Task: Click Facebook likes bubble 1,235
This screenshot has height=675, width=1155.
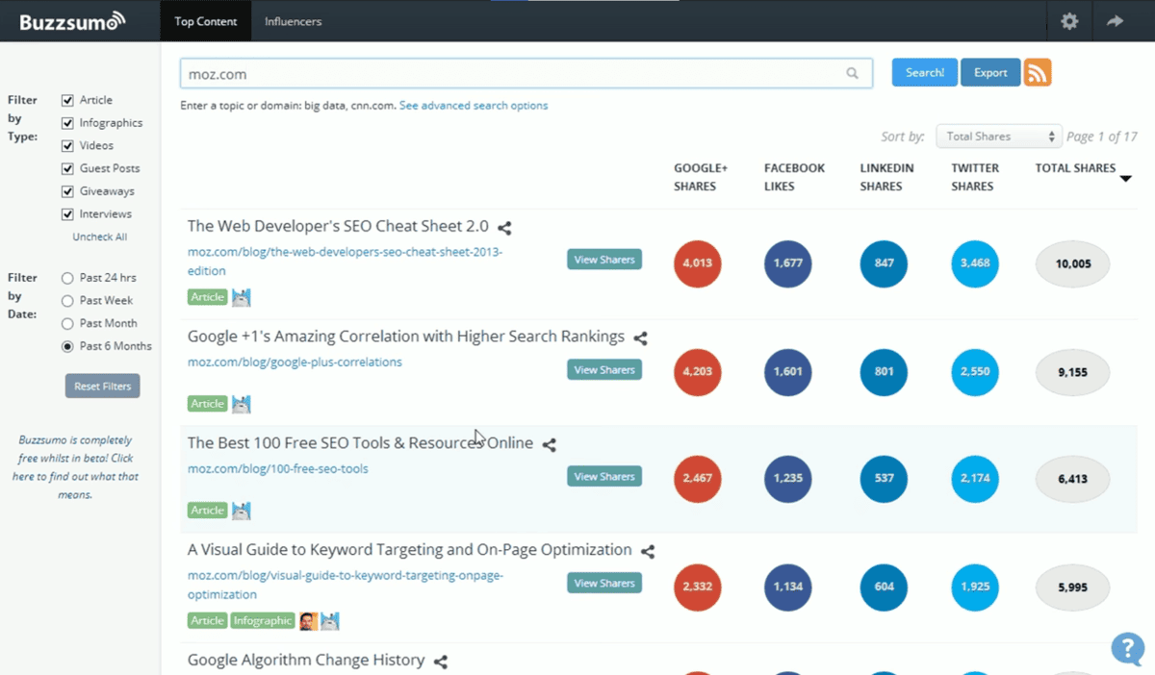Action: (787, 479)
